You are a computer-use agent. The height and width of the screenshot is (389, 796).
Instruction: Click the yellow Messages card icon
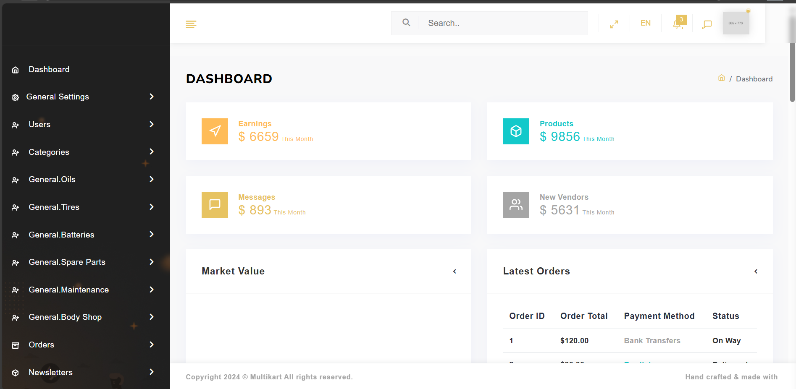click(215, 205)
